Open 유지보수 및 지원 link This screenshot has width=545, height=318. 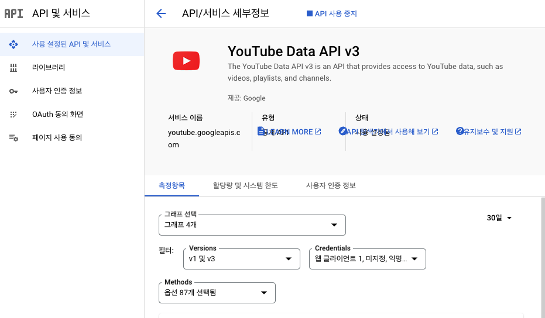(488, 132)
